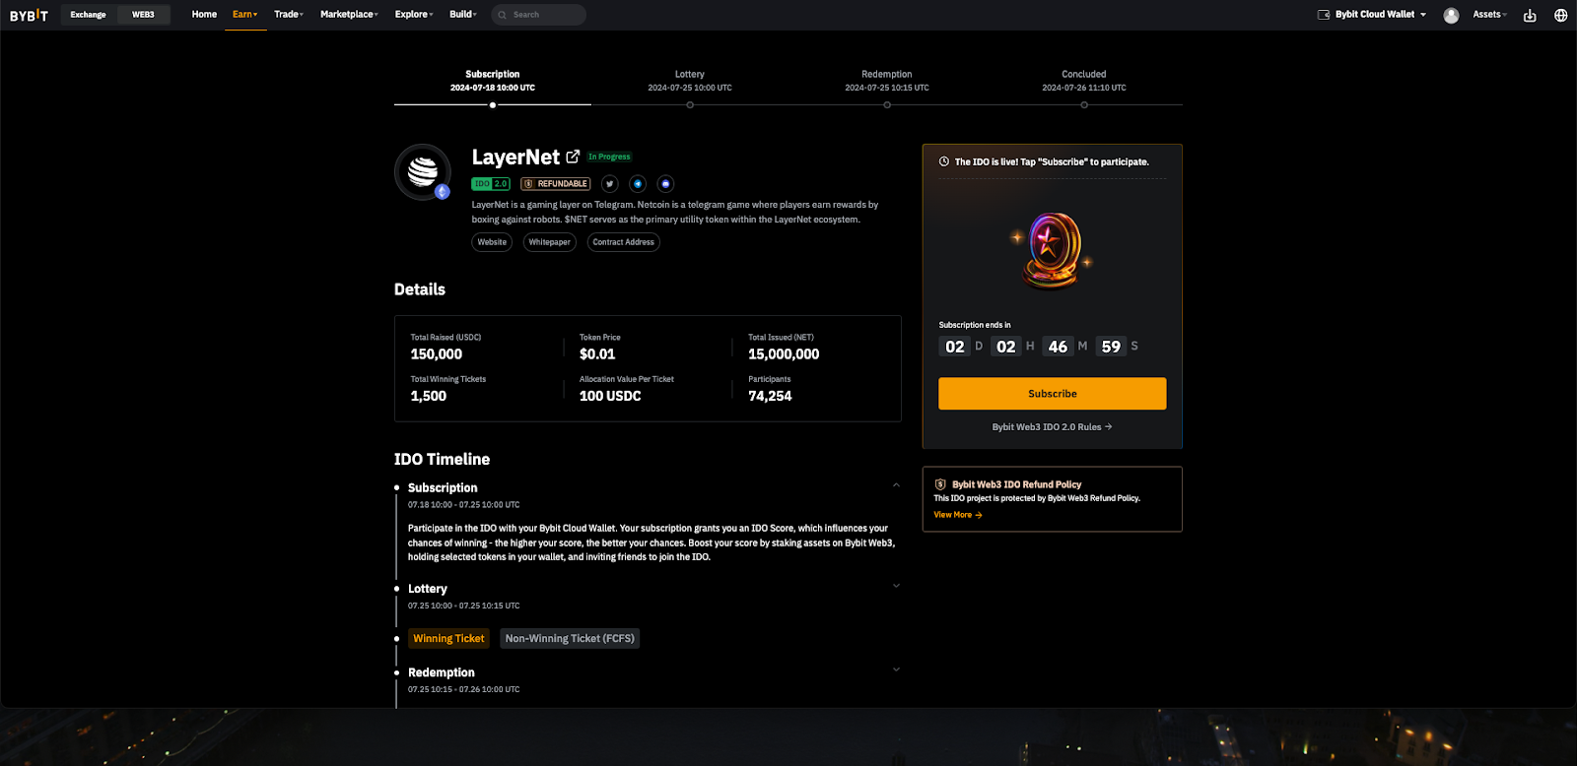Click the Subscription ends in label
This screenshot has height=766, width=1577.
(x=975, y=325)
